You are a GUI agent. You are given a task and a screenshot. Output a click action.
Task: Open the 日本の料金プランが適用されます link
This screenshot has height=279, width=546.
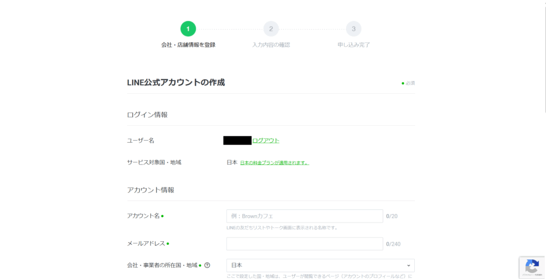pyautogui.click(x=275, y=162)
